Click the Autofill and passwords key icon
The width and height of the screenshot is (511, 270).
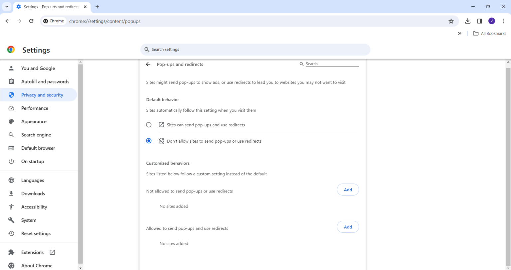coord(11,81)
